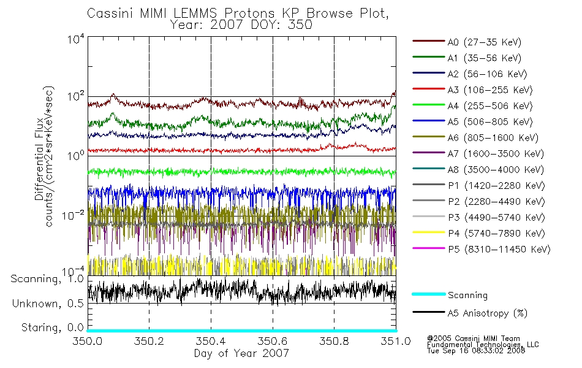Click the y-axis label 10^4
The height and width of the screenshot is (368, 582).
tap(76, 39)
